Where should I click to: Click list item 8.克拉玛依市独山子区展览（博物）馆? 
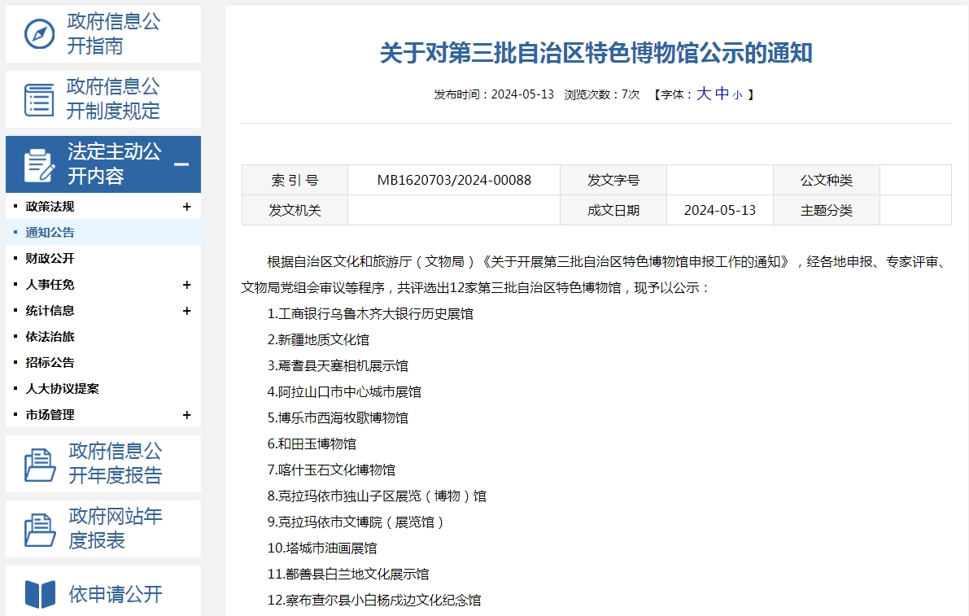377,496
